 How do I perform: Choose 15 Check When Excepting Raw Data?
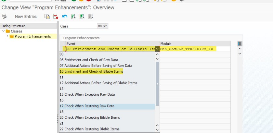tap(107, 95)
